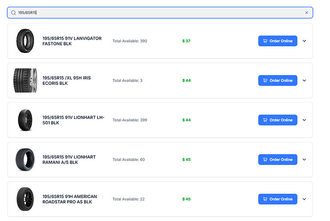
Task: Select the title '195/65R15 /XL 95H IRIS ECORIS BLK'
Action: click(66, 81)
